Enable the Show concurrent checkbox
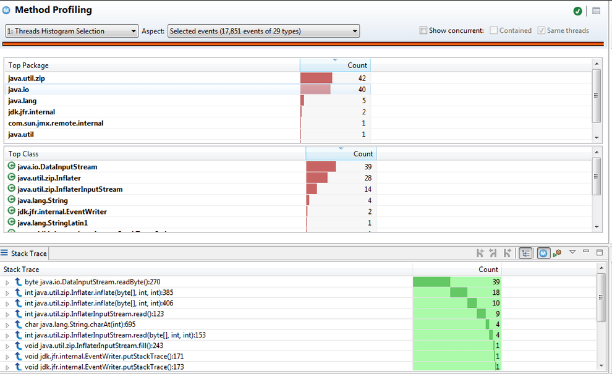This screenshot has height=374, width=612. click(x=424, y=30)
